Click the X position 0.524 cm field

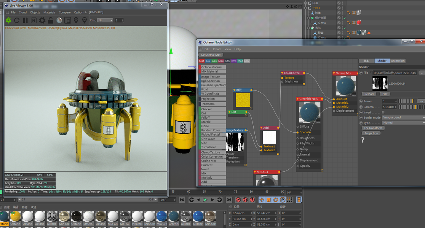pos(242,213)
